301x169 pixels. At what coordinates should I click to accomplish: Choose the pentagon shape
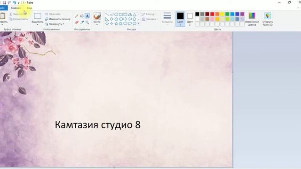tap(116, 19)
